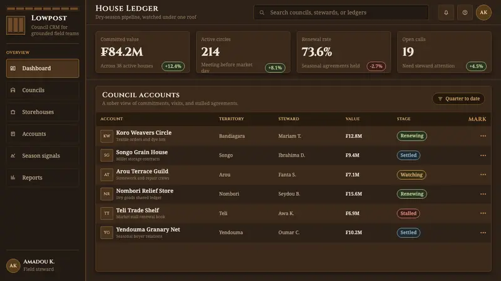Click Nombori Relief Store account name
501x281 pixels.
point(145,191)
